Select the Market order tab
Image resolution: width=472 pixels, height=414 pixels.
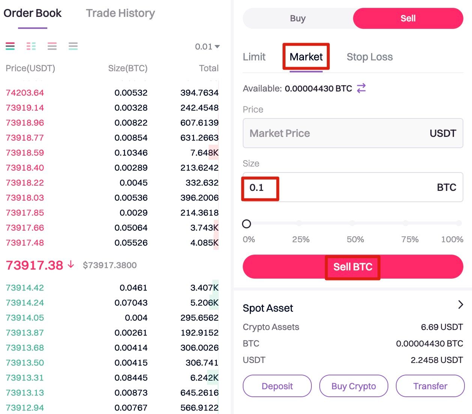point(306,57)
